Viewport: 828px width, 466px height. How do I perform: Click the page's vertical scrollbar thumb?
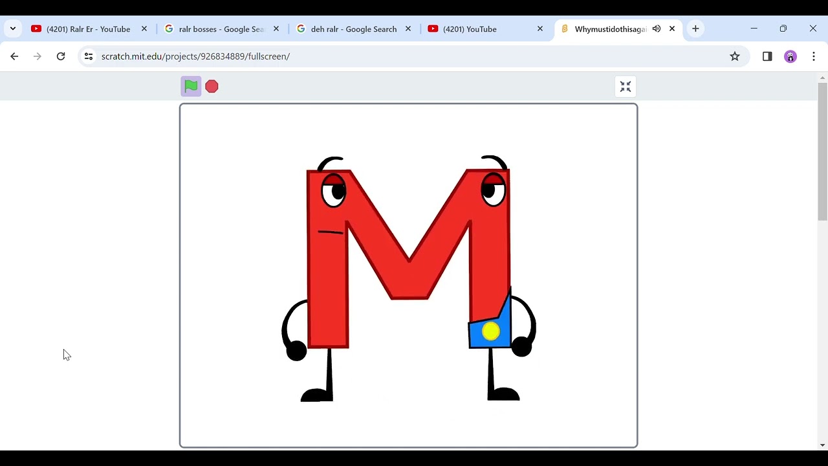pyautogui.click(x=822, y=151)
